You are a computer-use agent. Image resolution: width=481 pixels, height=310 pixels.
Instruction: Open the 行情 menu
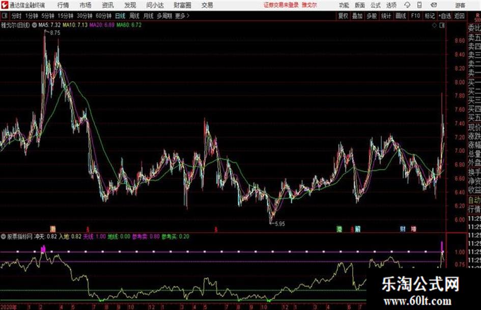[x=63, y=5]
